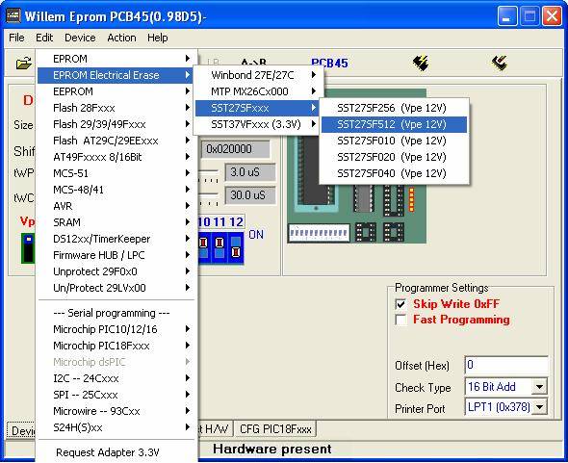Open the Help menu
The height and width of the screenshot is (463, 568).
157,38
